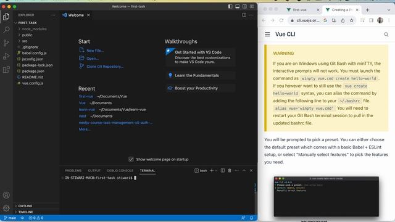Open the .gitignore file

coord(30,47)
